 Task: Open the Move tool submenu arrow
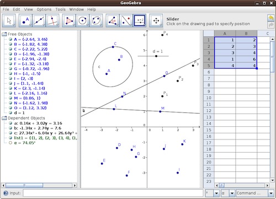(14, 25)
